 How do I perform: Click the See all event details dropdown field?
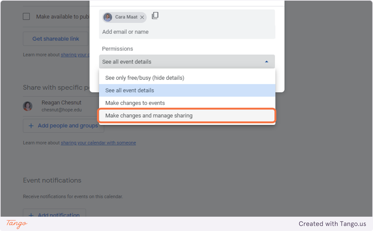point(186,62)
